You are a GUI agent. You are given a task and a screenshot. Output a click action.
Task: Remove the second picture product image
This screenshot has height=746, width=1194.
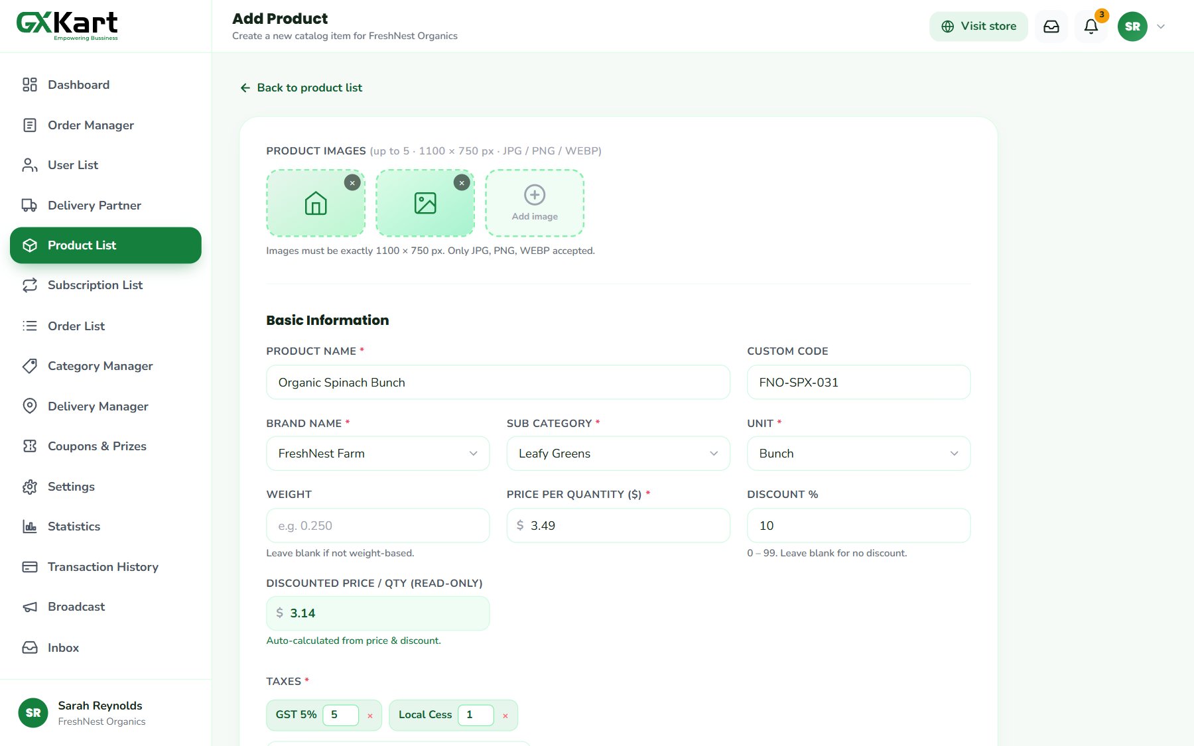coord(462,182)
